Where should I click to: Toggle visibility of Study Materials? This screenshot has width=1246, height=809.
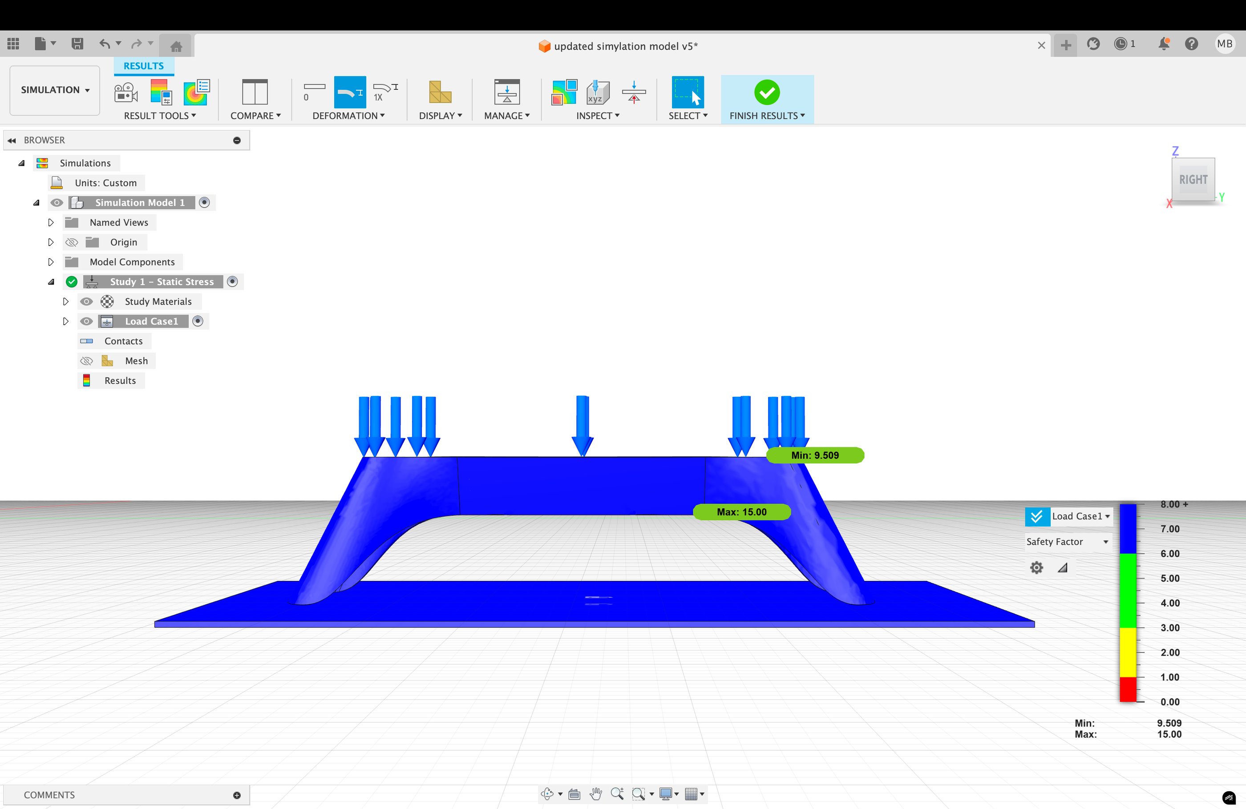[86, 302]
